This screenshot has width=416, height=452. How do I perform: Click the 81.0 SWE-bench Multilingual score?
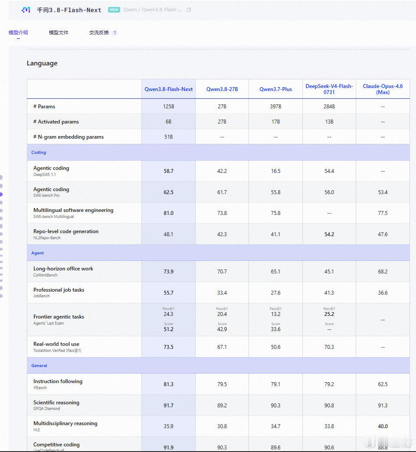click(x=168, y=213)
